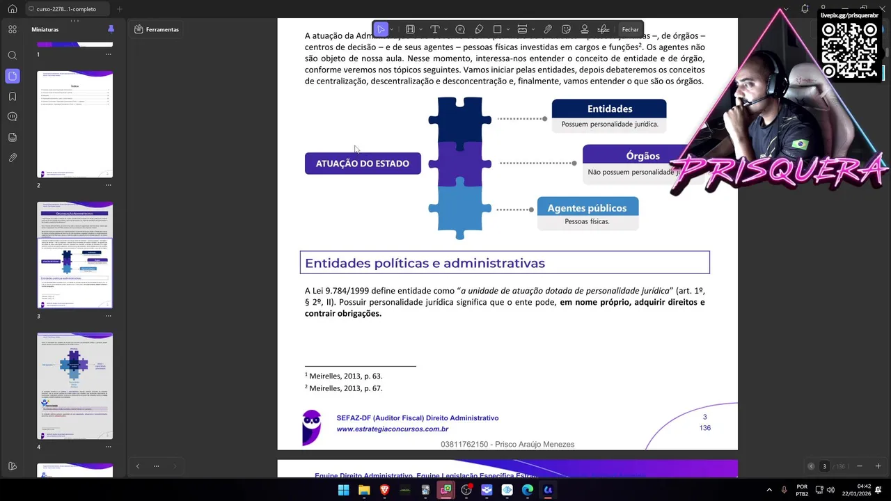This screenshot has height=501, width=891.
Task: Open the Ferramentas tools button
Action: pyautogui.click(x=157, y=29)
